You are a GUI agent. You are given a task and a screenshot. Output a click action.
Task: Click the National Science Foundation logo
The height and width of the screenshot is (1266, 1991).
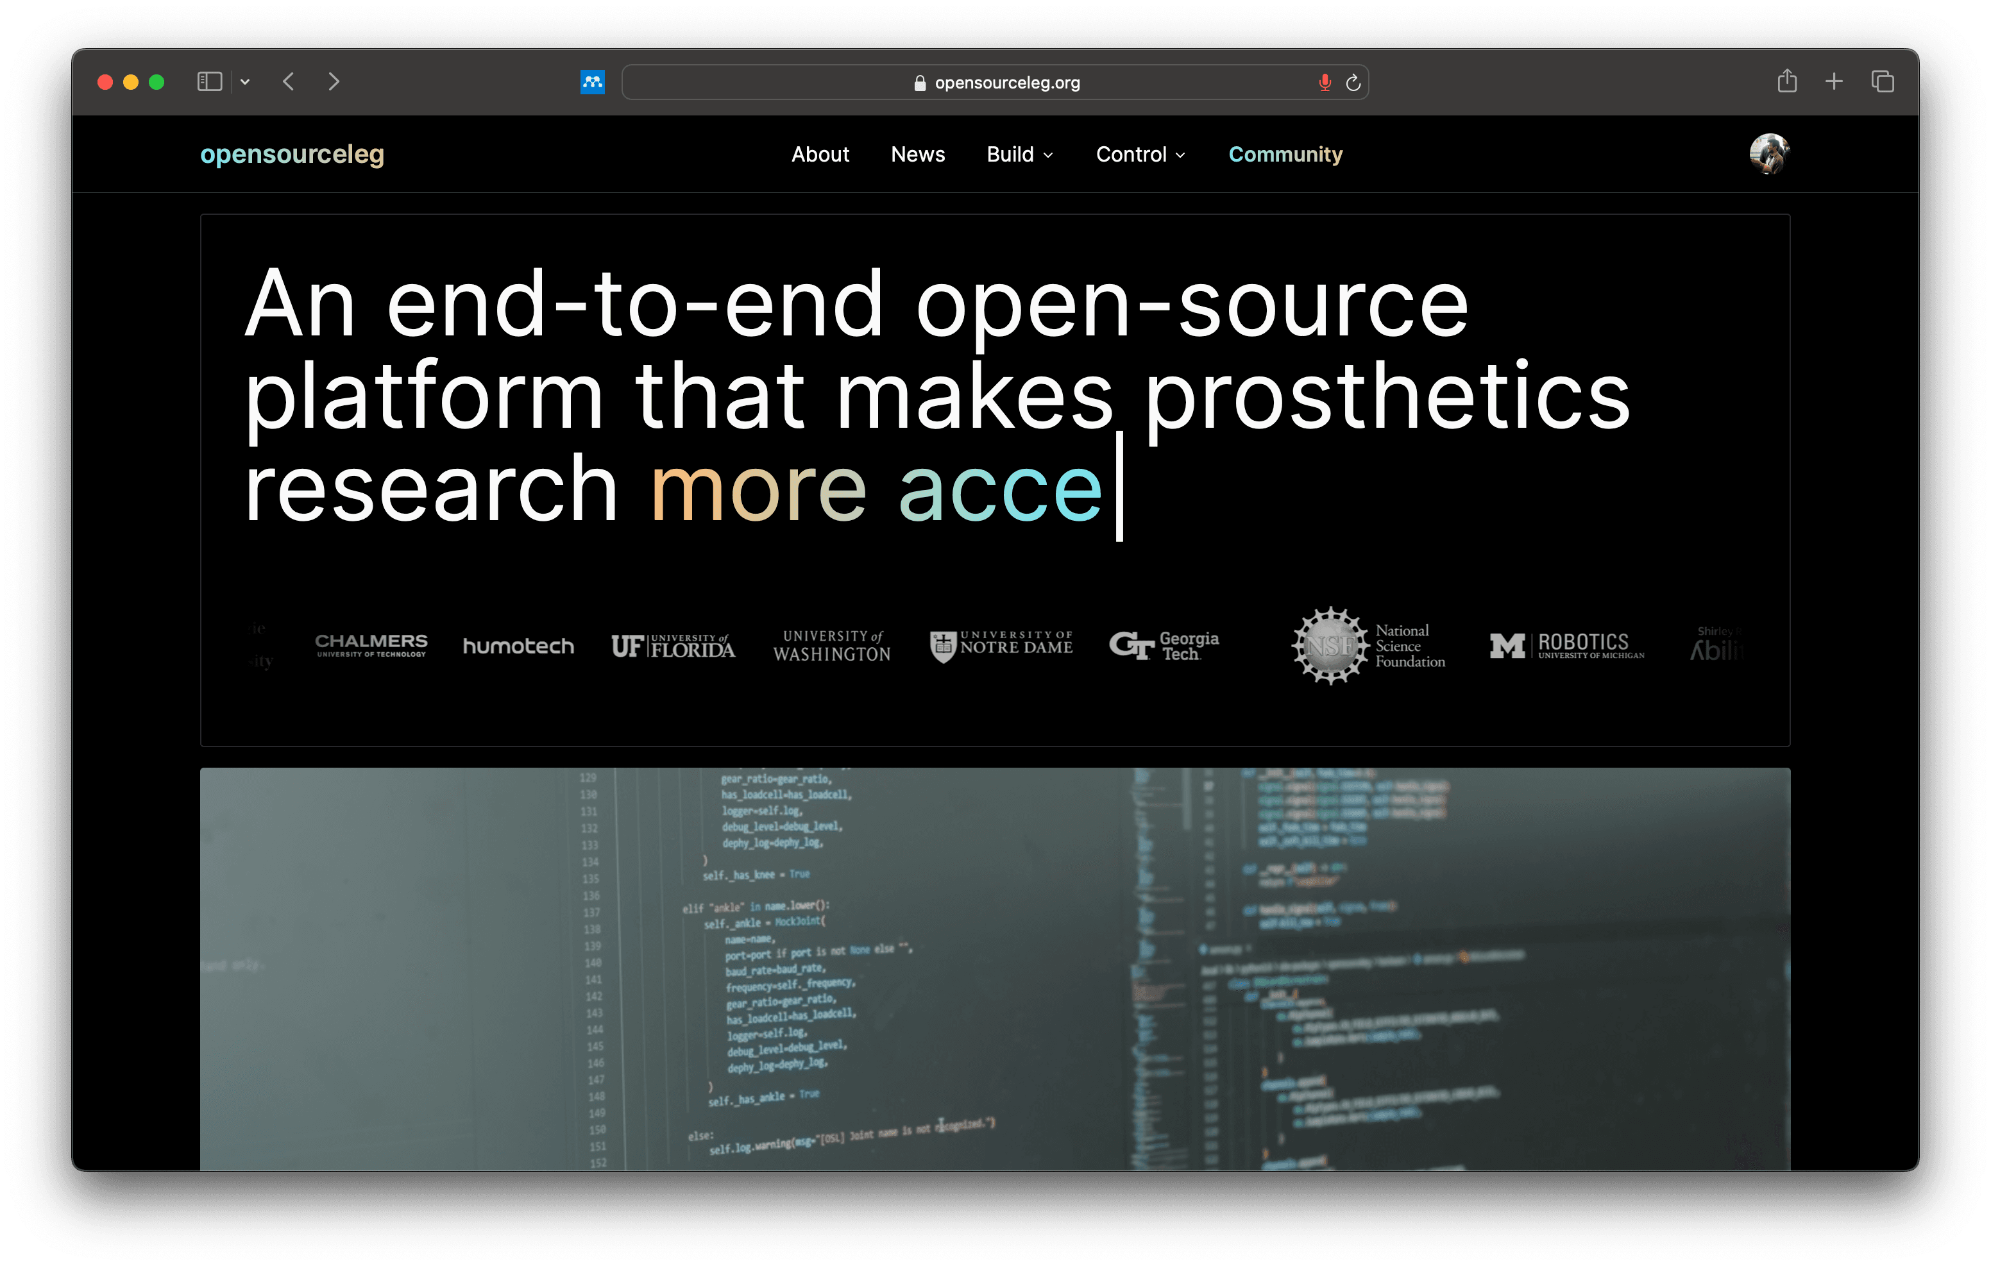point(1368,646)
